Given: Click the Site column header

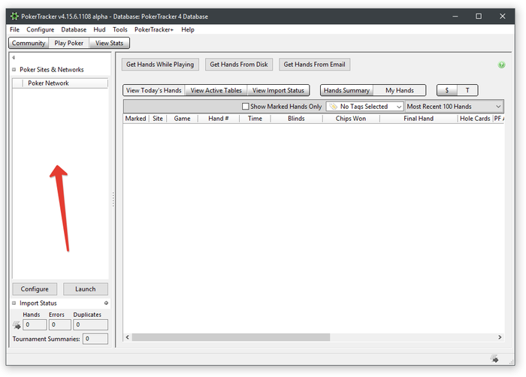Looking at the screenshot, I should pyautogui.click(x=157, y=119).
